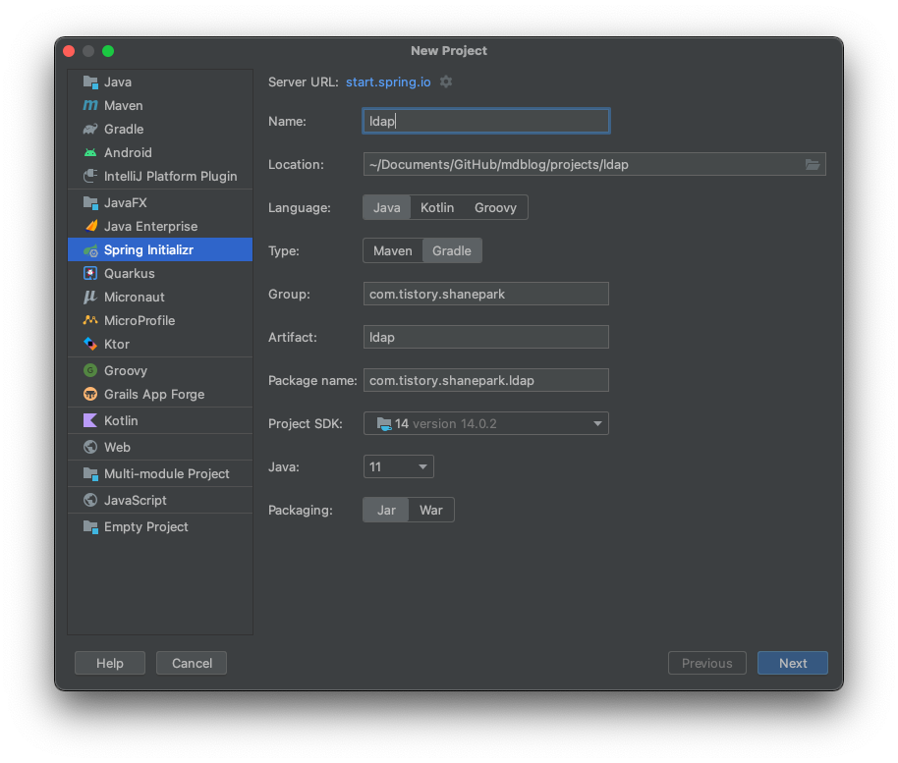Screen dimensions: 898x763
Task: Select Android in the project list
Action: (x=160, y=152)
